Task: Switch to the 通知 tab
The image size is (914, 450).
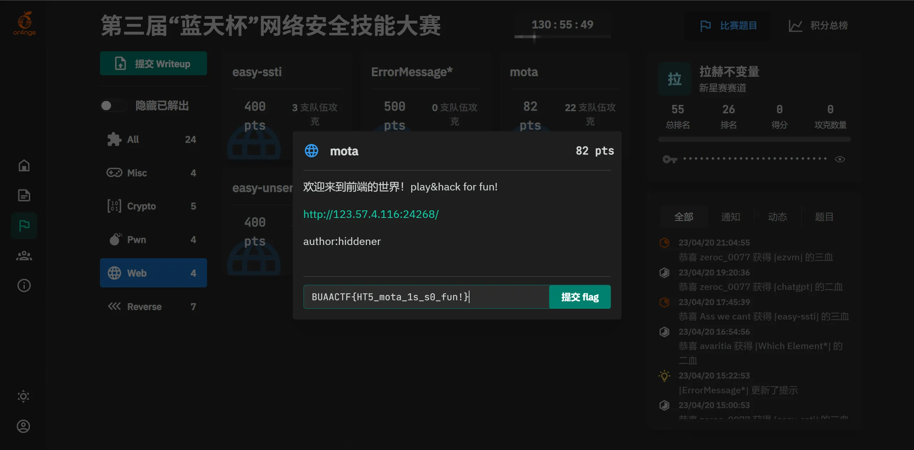Action: [730, 217]
